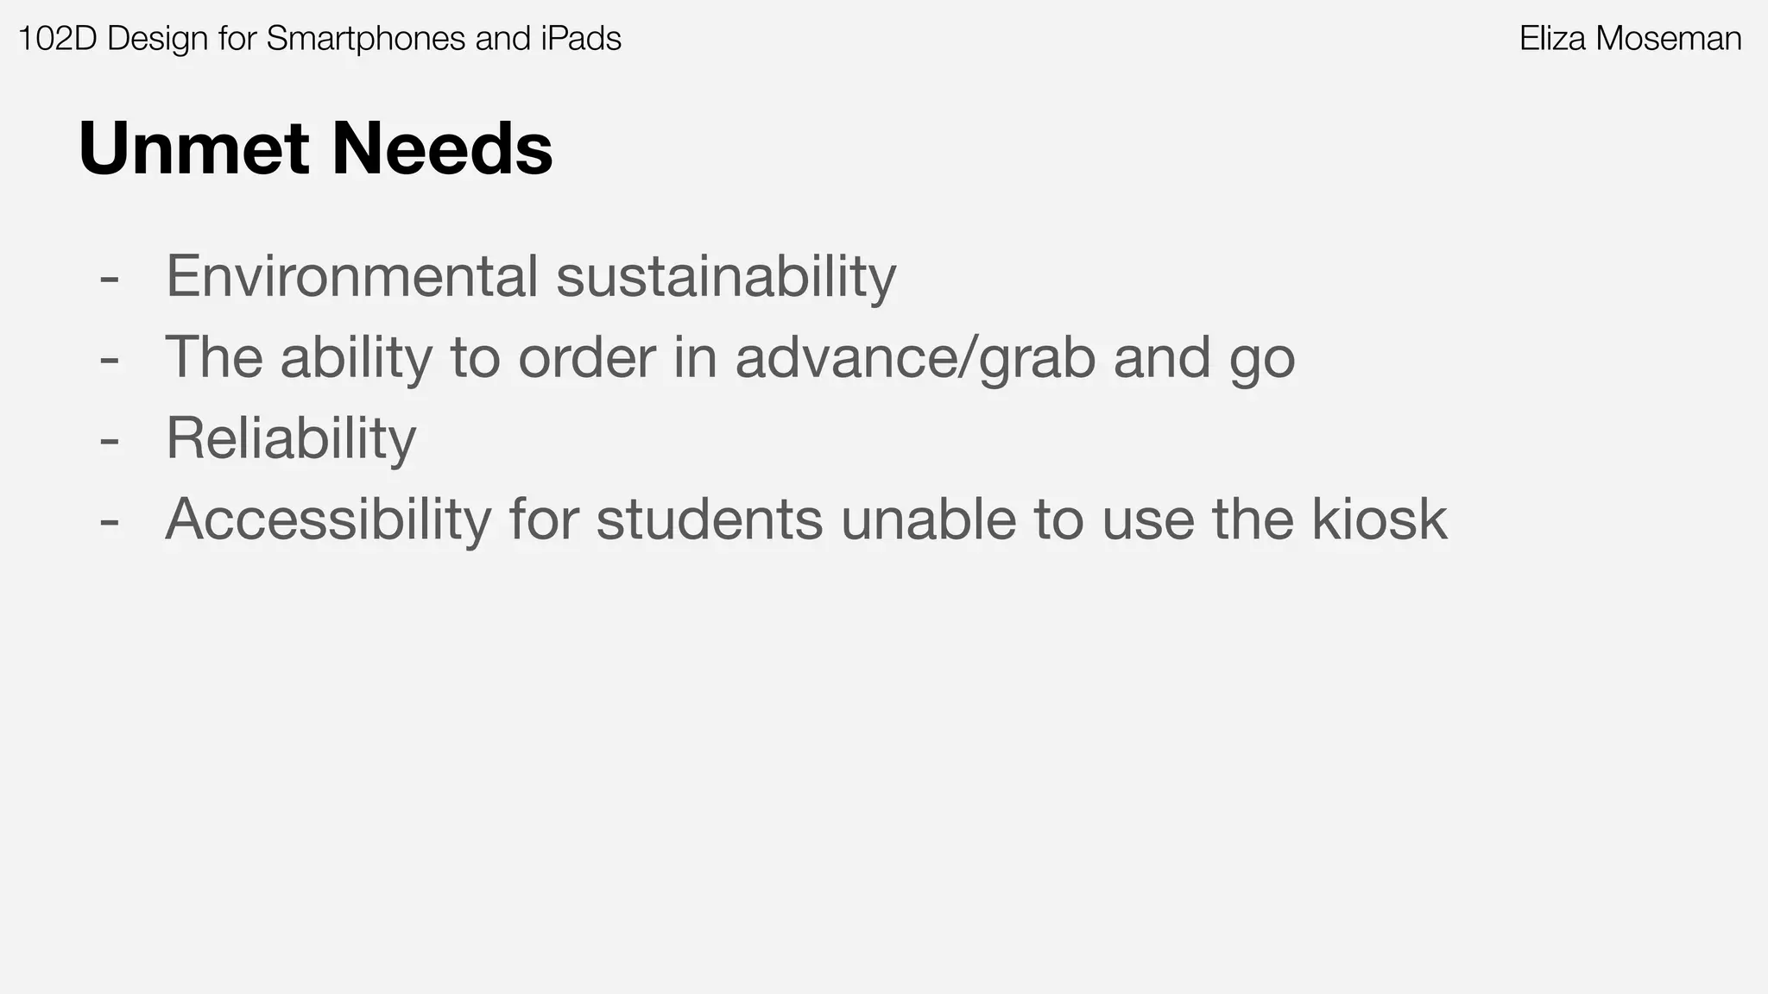Click the dash before 'The ability to order'

click(x=110, y=361)
